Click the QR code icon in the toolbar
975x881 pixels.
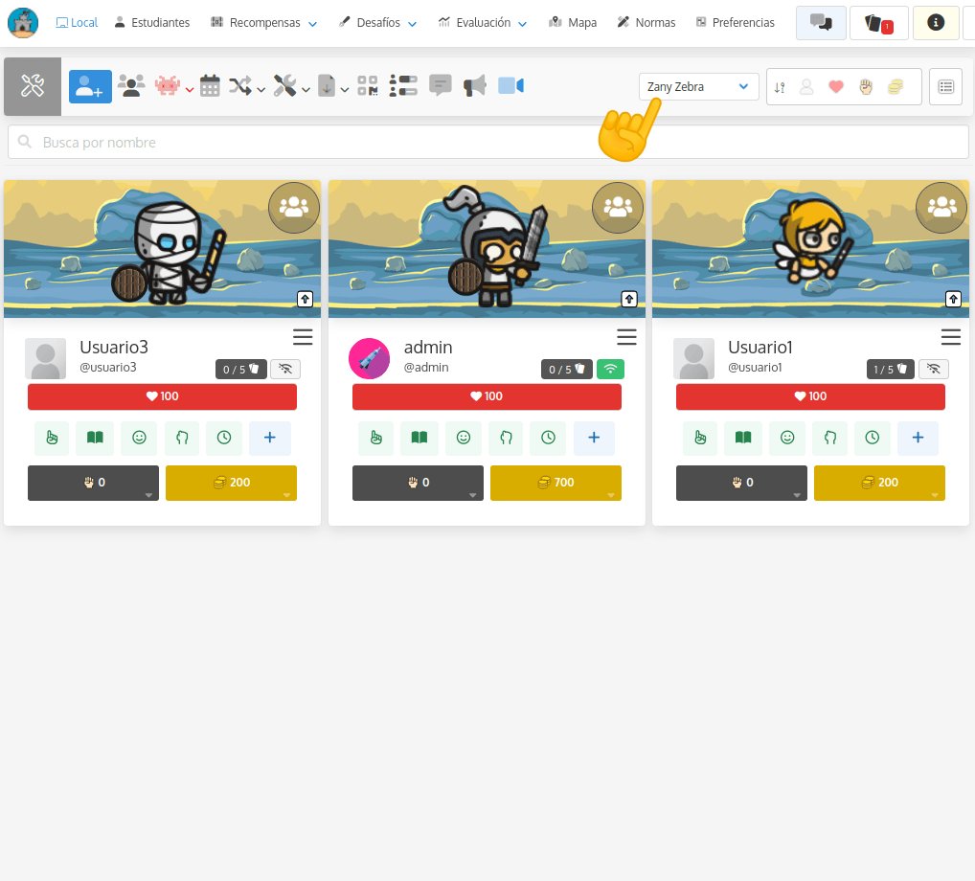(x=368, y=85)
